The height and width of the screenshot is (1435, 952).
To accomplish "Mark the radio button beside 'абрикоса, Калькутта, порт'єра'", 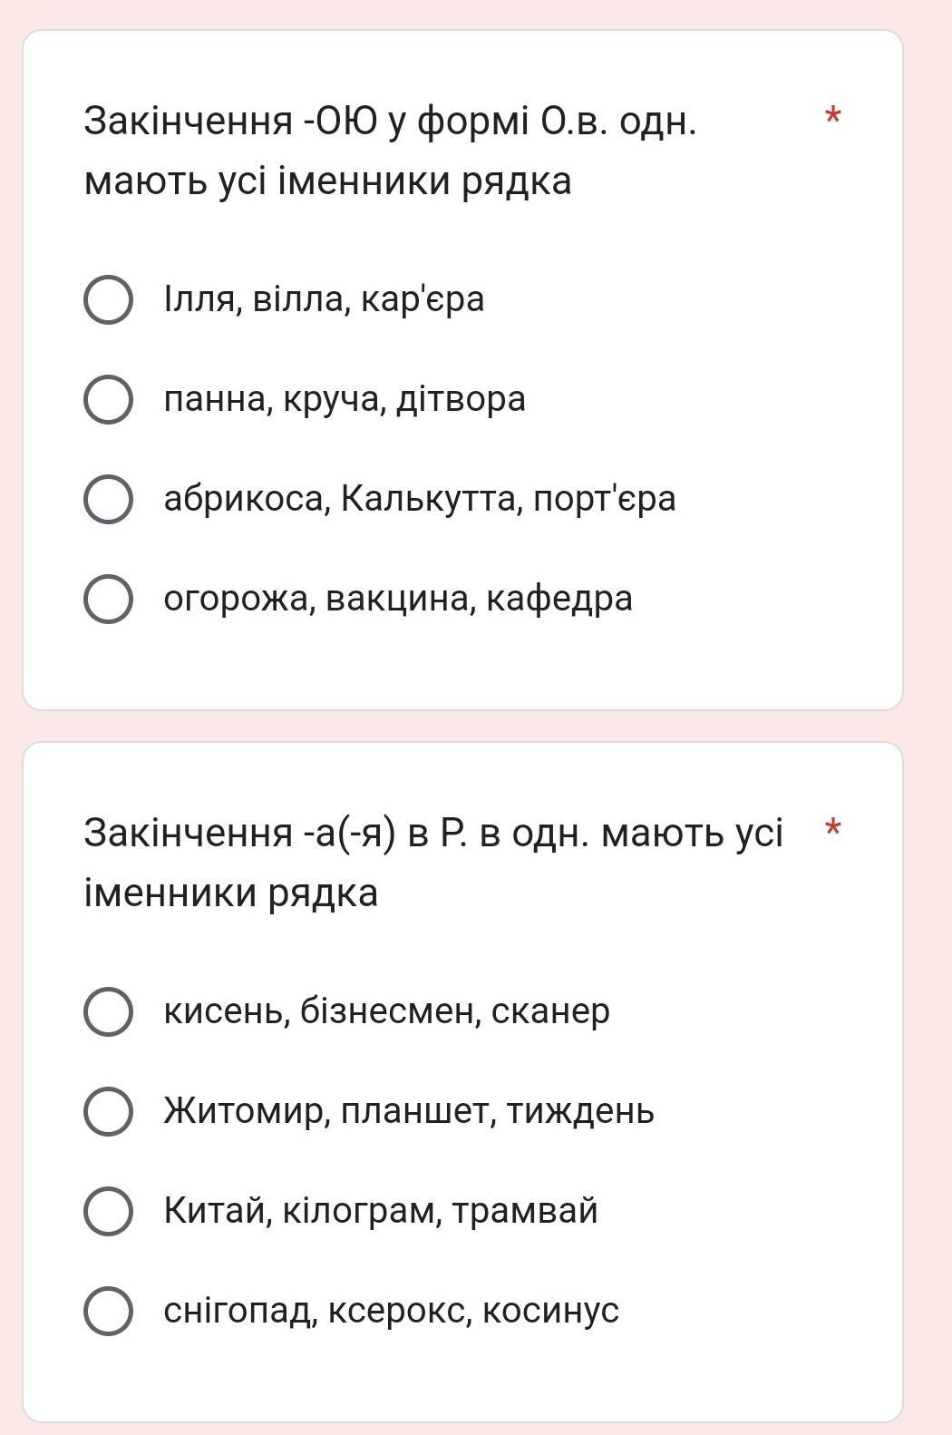I will [108, 499].
